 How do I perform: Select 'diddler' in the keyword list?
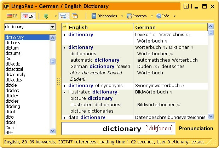click(x=27, y=96)
